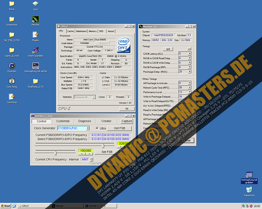Click the MMT spinner control
The width and height of the screenshot is (262, 209).
[92, 159]
